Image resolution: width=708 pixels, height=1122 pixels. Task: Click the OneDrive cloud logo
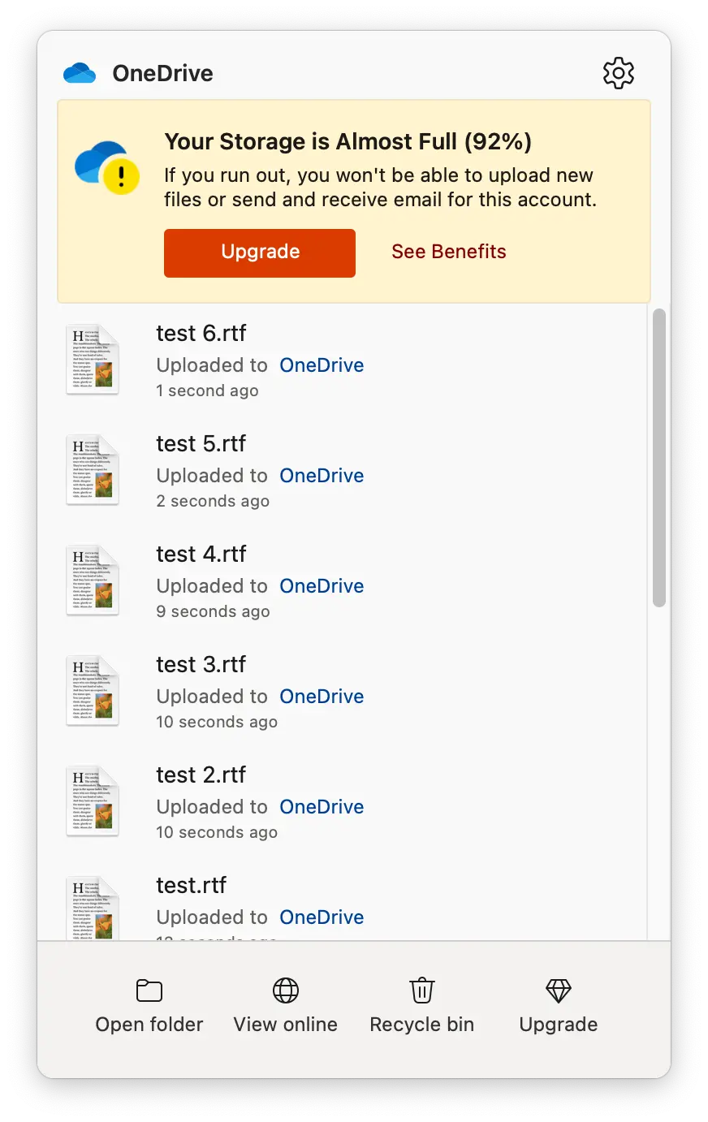tap(80, 74)
